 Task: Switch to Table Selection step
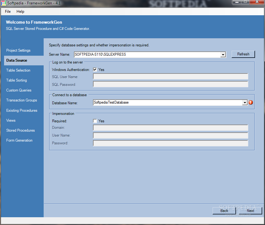(18, 70)
